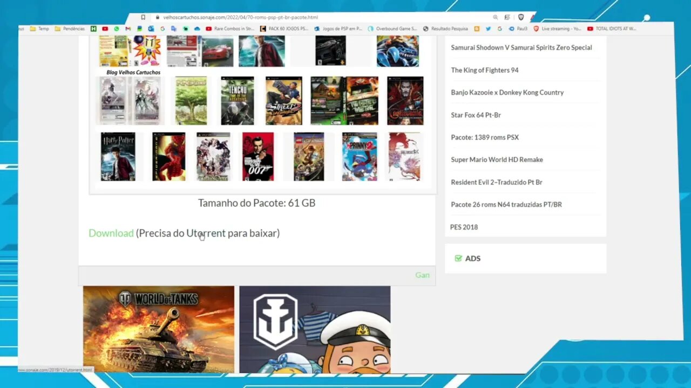Click the zoom magnifier icon in address bar
Viewport: 691px width, 388px height.
tap(495, 17)
